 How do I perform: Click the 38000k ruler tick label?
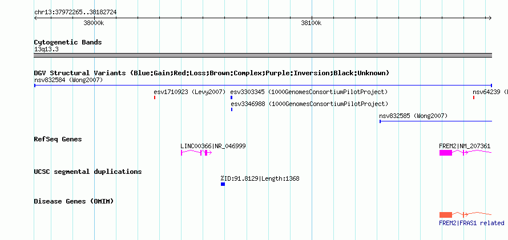pyautogui.click(x=94, y=23)
